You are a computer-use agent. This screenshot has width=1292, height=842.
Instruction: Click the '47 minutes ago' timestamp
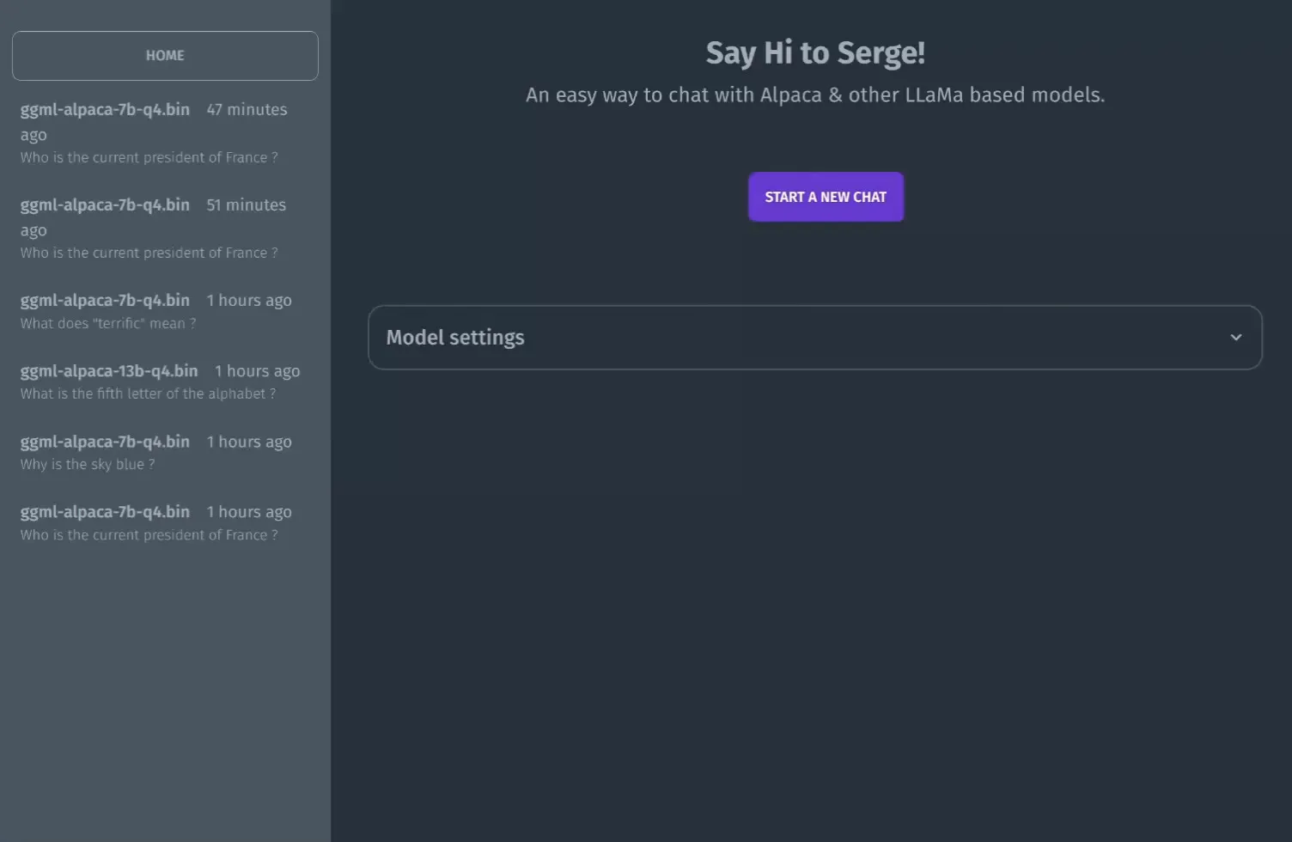pos(247,109)
